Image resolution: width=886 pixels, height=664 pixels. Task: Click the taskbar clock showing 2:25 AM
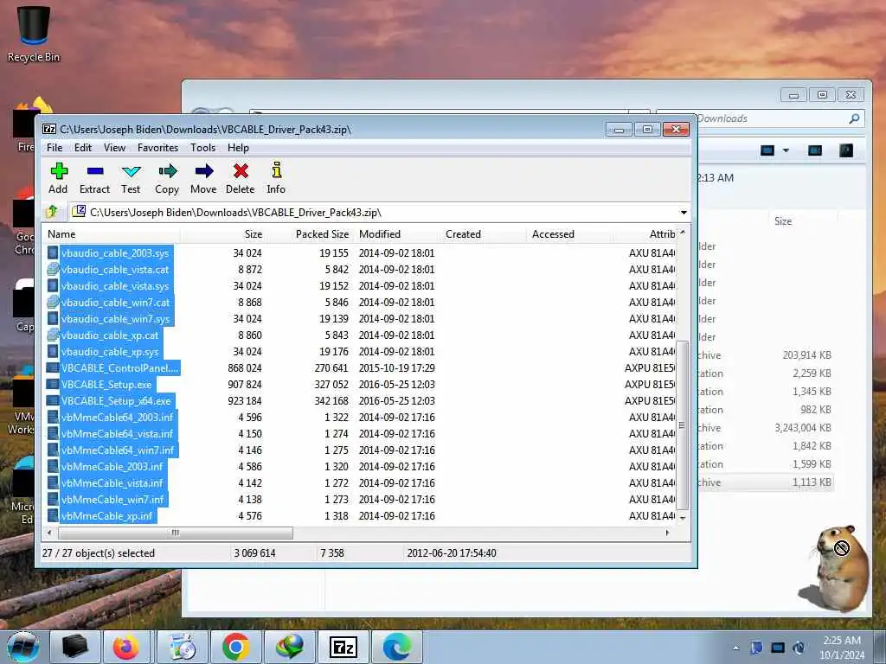tap(842, 647)
